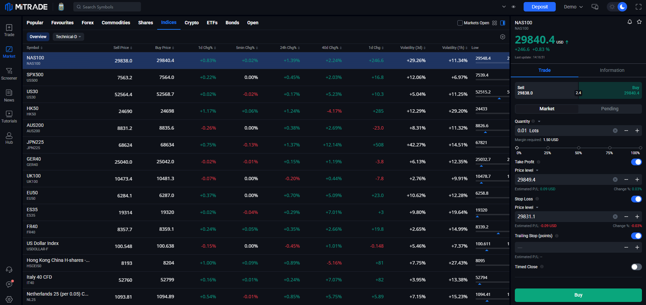Open the chat messages icon
646x305 pixels.
pyautogui.click(x=9, y=284)
